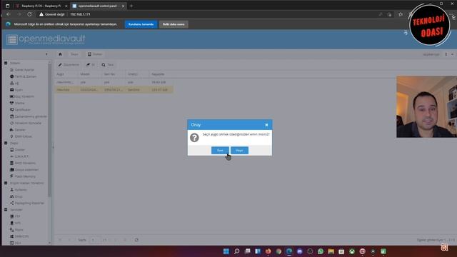
Task: Open Flash Memory in sidebar
Action: pyautogui.click(x=23, y=176)
